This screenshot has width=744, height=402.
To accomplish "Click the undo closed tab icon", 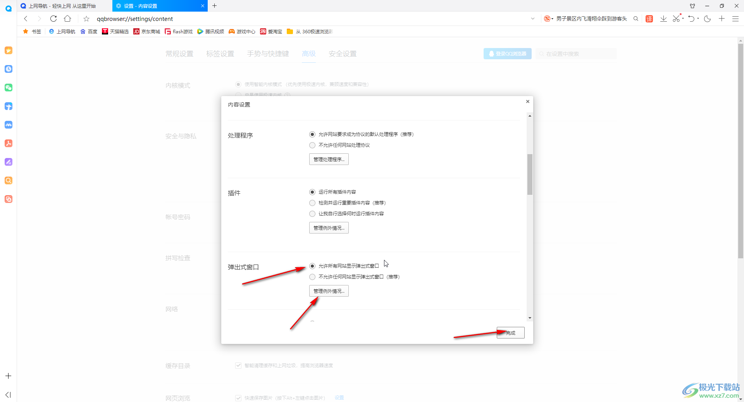I will click(x=691, y=19).
